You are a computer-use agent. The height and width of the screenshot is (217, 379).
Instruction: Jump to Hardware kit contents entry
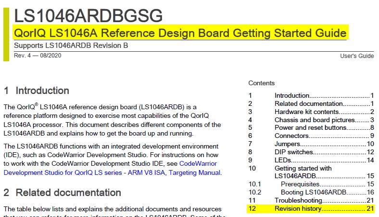click(x=311, y=112)
